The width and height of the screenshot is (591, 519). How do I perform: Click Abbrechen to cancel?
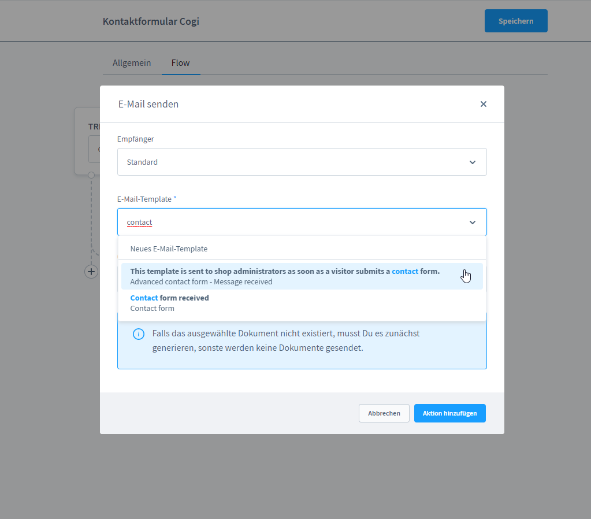point(384,413)
